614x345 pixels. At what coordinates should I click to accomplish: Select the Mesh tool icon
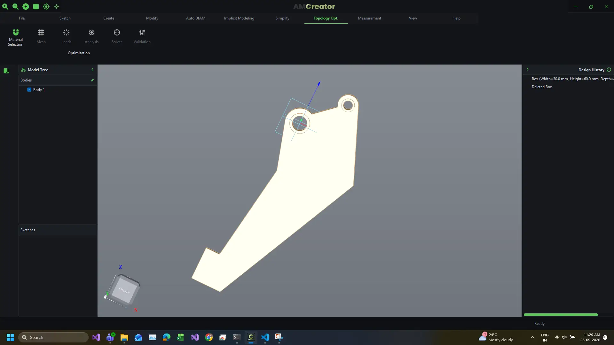click(41, 33)
